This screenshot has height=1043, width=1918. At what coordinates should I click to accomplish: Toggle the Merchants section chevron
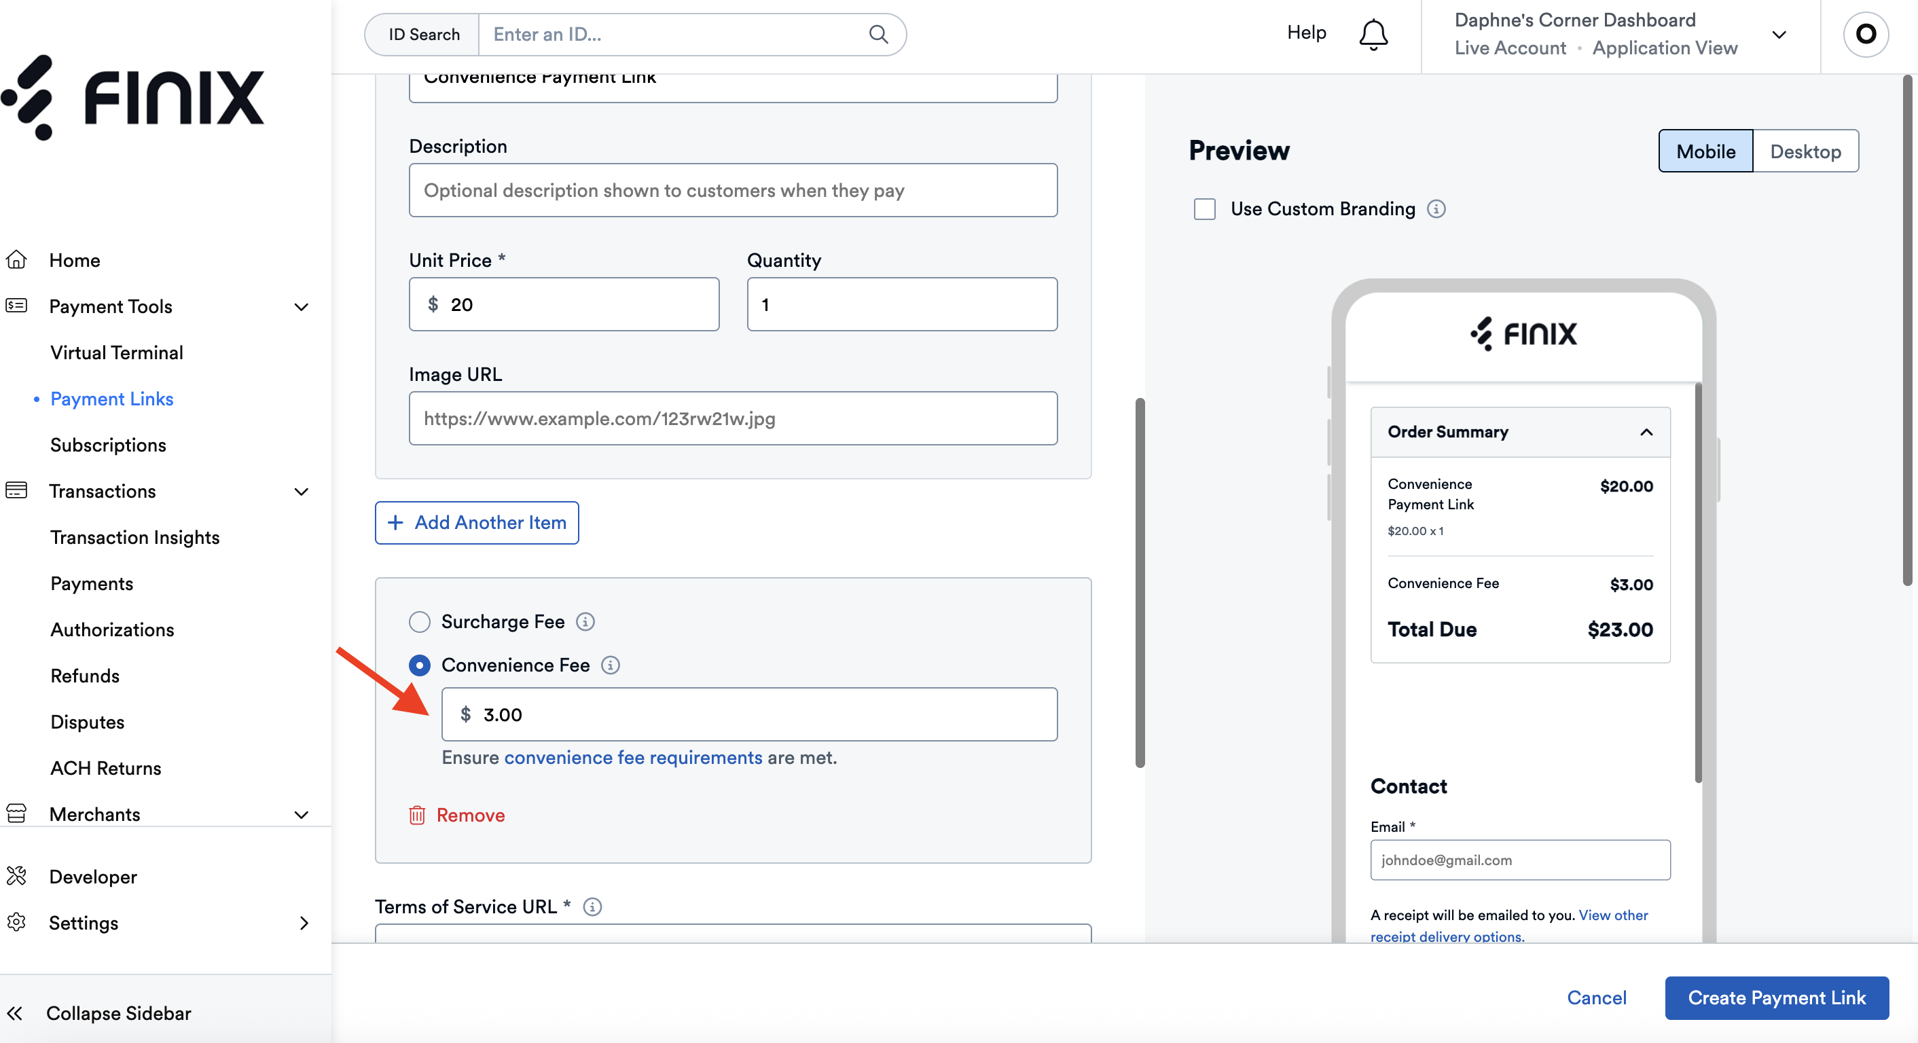click(x=302, y=814)
